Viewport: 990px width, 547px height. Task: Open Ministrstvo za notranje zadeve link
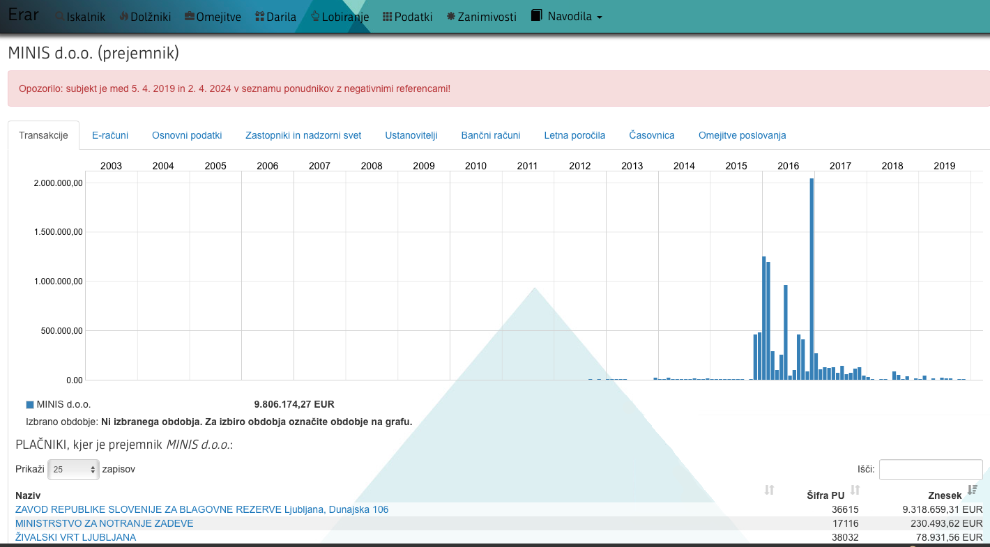(104, 523)
